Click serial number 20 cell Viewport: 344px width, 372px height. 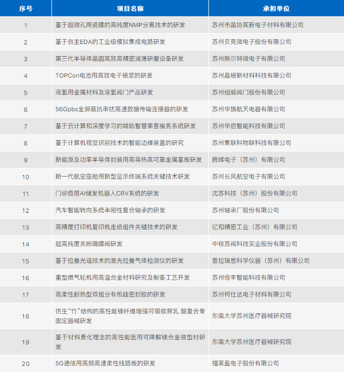tap(25, 363)
